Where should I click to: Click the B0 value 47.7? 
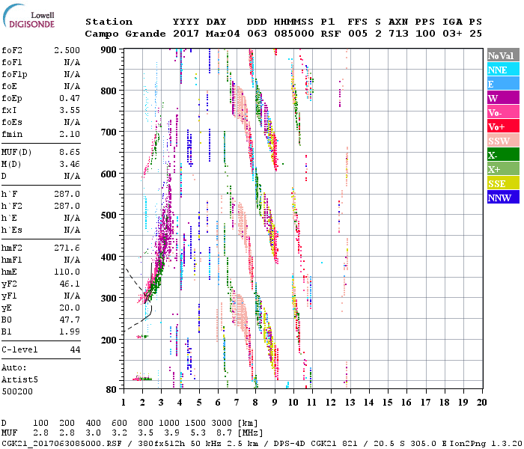(x=70, y=320)
